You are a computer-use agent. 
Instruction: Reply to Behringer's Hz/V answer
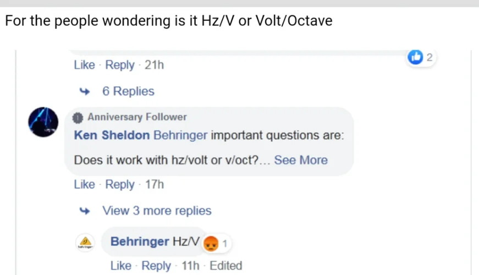pos(156,266)
